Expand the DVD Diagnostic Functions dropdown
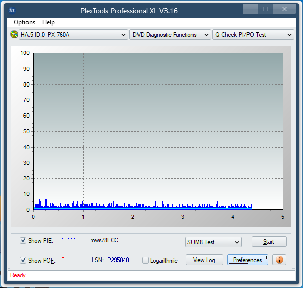Image resolution: width=303 pixels, height=288 pixels. click(170, 35)
